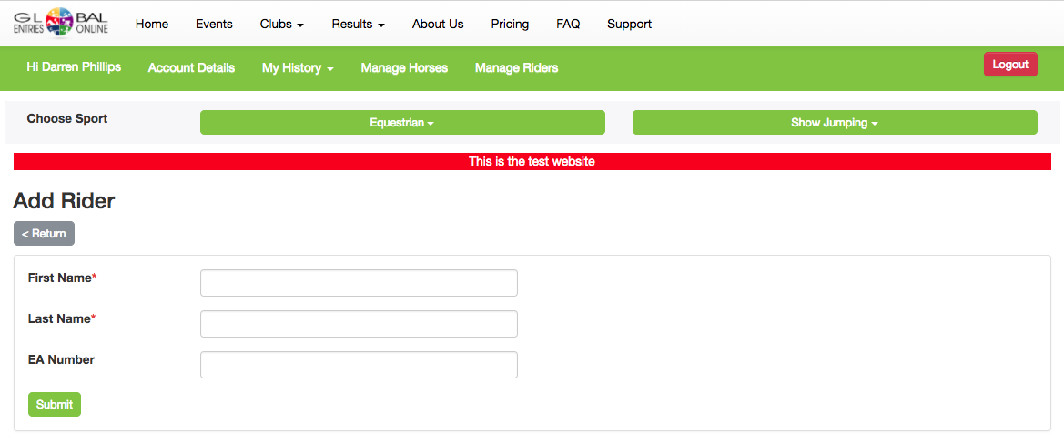Navigate to the Pricing page
The image size is (1064, 444).
(510, 25)
